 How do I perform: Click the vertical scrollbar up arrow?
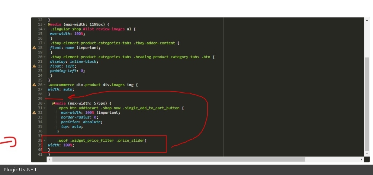(367, 20)
